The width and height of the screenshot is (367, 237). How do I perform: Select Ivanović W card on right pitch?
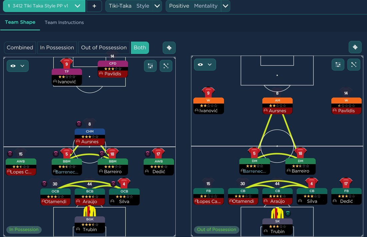click(x=209, y=106)
